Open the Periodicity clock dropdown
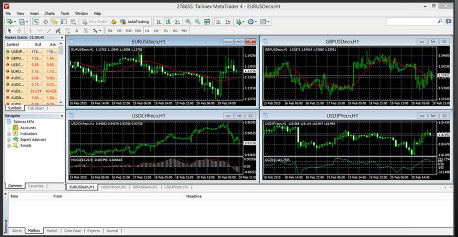458x237 pixels. pyautogui.click(x=252, y=22)
